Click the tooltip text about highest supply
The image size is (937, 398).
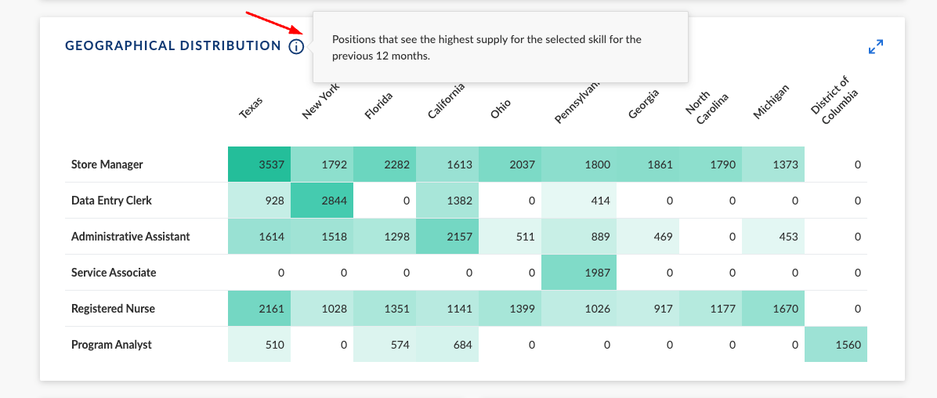[x=486, y=47]
